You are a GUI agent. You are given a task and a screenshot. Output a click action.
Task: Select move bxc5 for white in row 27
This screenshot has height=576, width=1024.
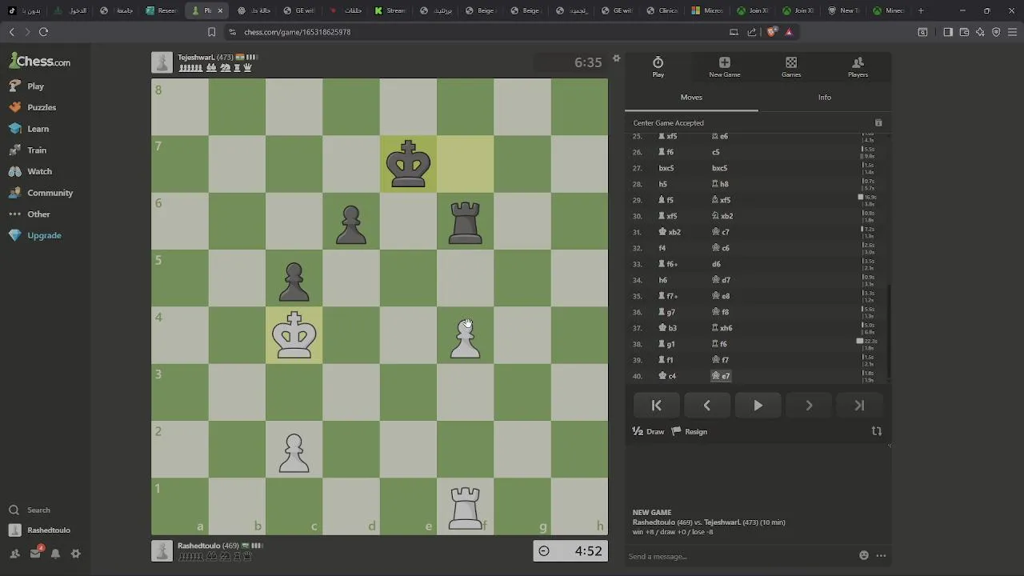pyautogui.click(x=666, y=168)
